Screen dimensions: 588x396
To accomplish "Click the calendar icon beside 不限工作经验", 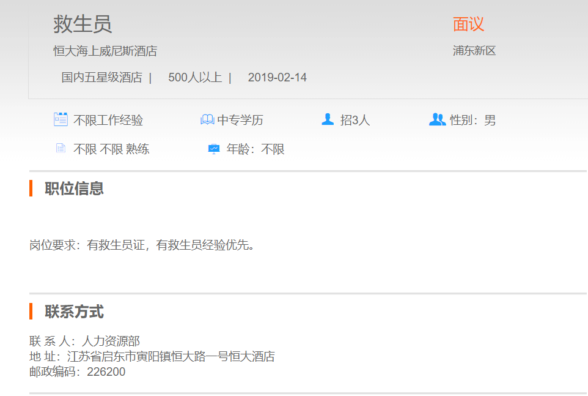I will [61, 119].
